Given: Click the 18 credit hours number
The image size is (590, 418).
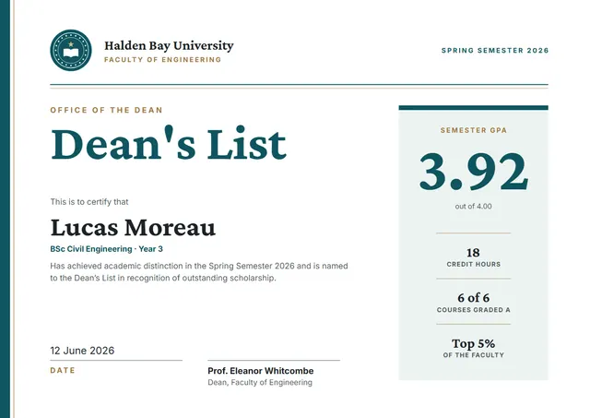Looking at the screenshot, I should [x=473, y=252].
